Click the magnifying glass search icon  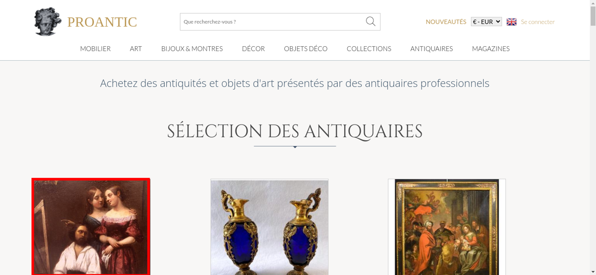click(x=370, y=21)
